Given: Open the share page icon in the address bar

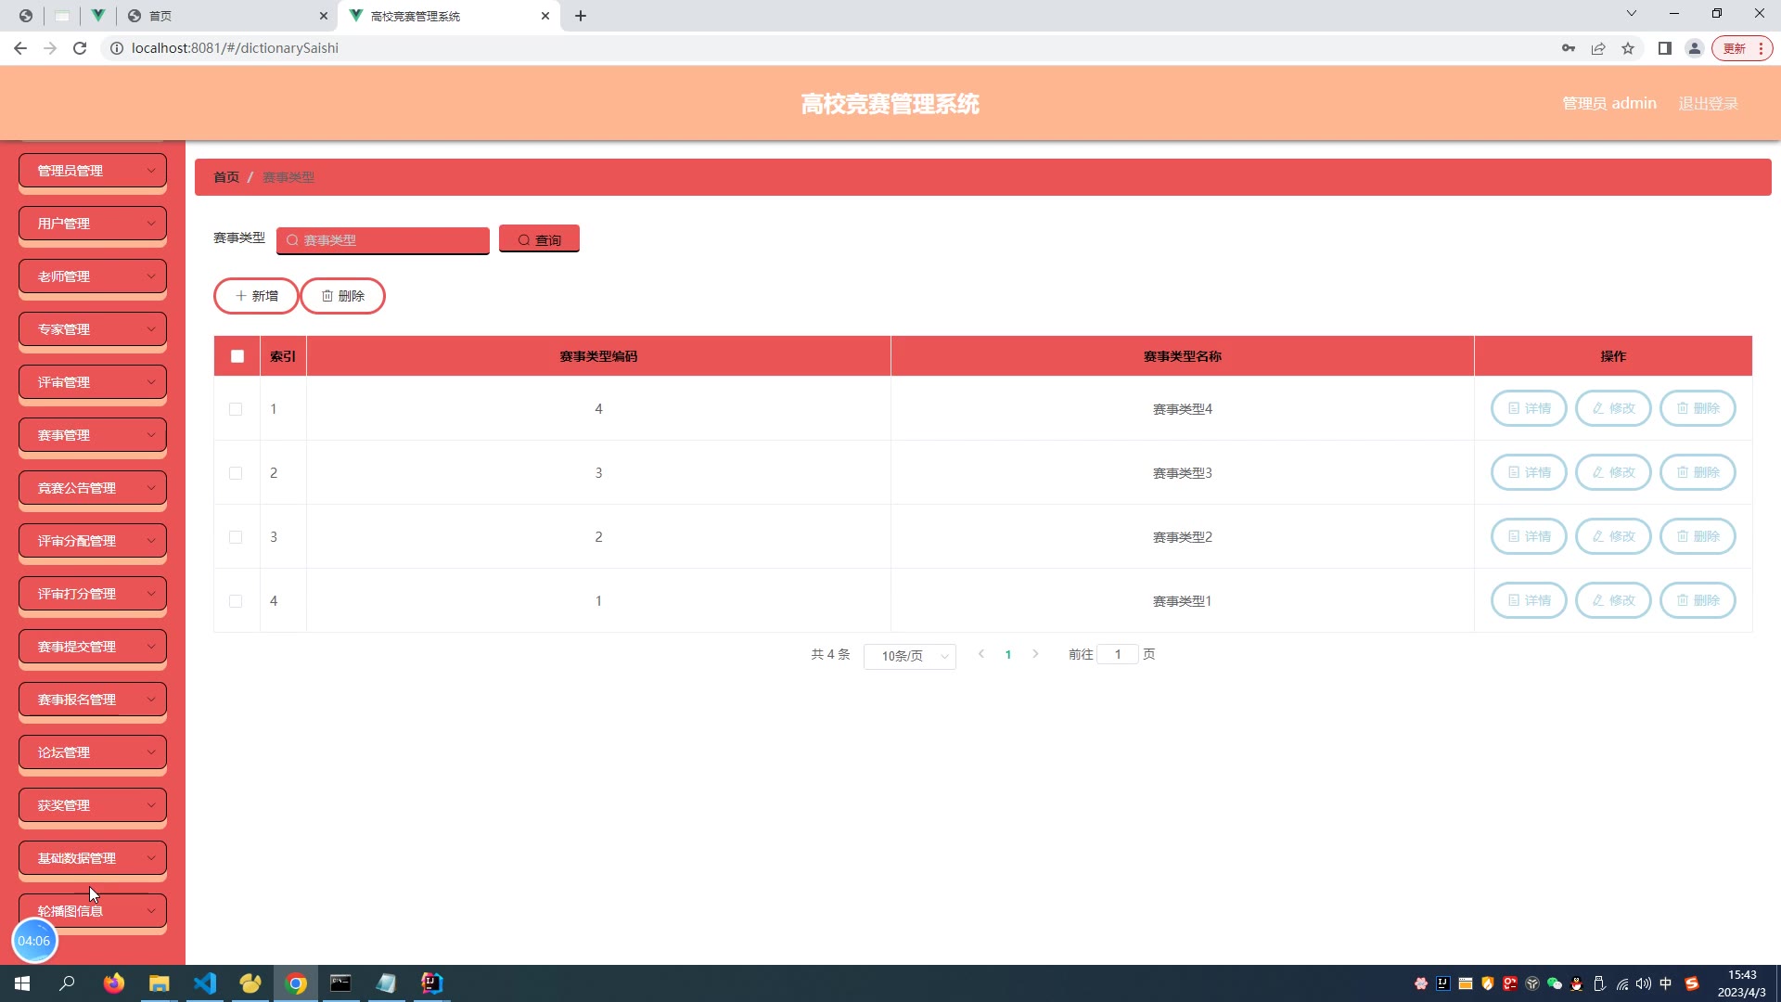Looking at the screenshot, I should click(x=1598, y=48).
